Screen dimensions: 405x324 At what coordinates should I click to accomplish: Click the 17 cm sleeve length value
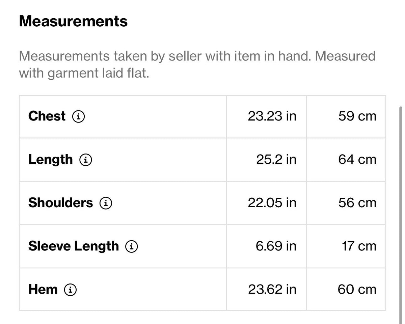pyautogui.click(x=359, y=246)
